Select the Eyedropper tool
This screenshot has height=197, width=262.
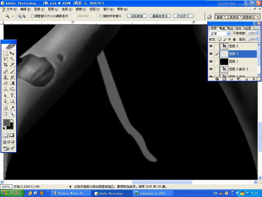coord(12,108)
